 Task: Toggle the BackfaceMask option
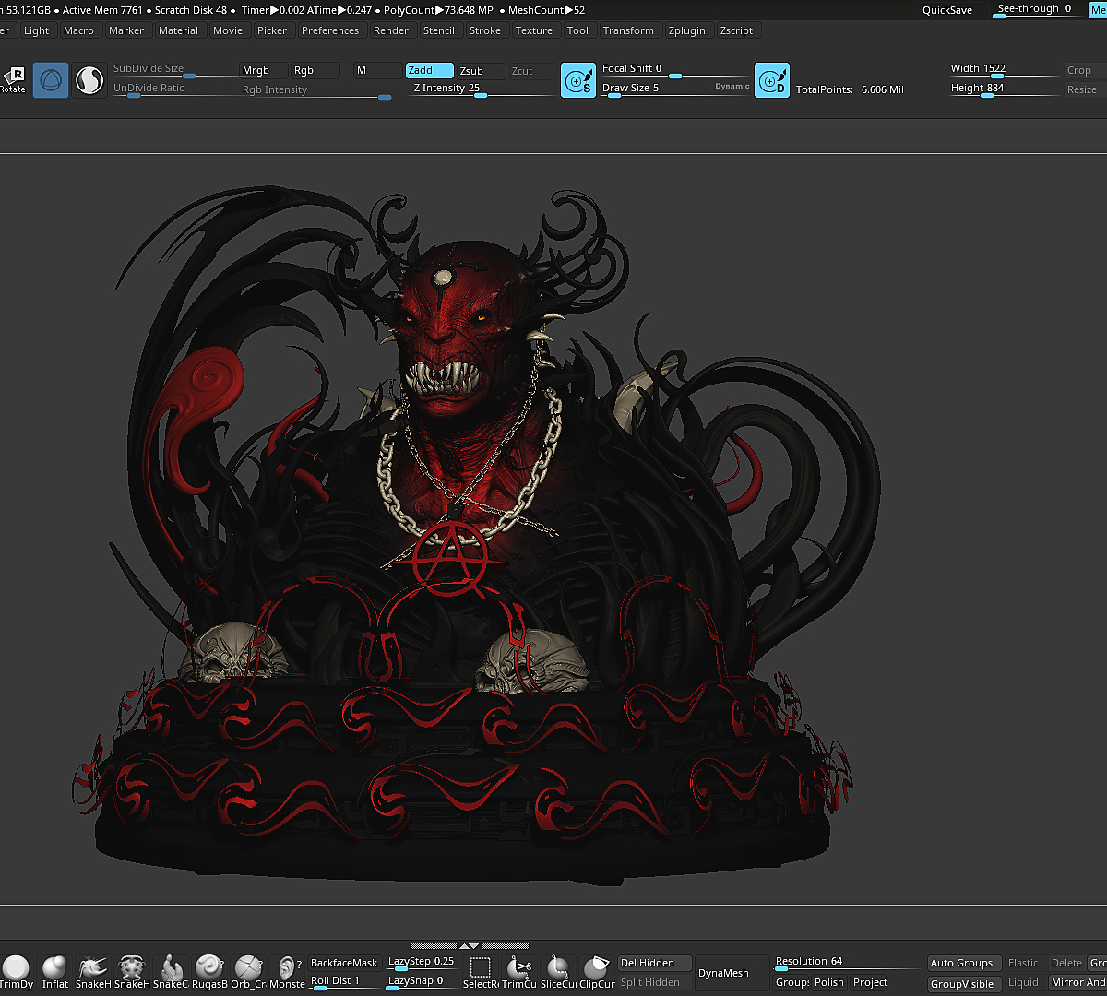(x=344, y=963)
